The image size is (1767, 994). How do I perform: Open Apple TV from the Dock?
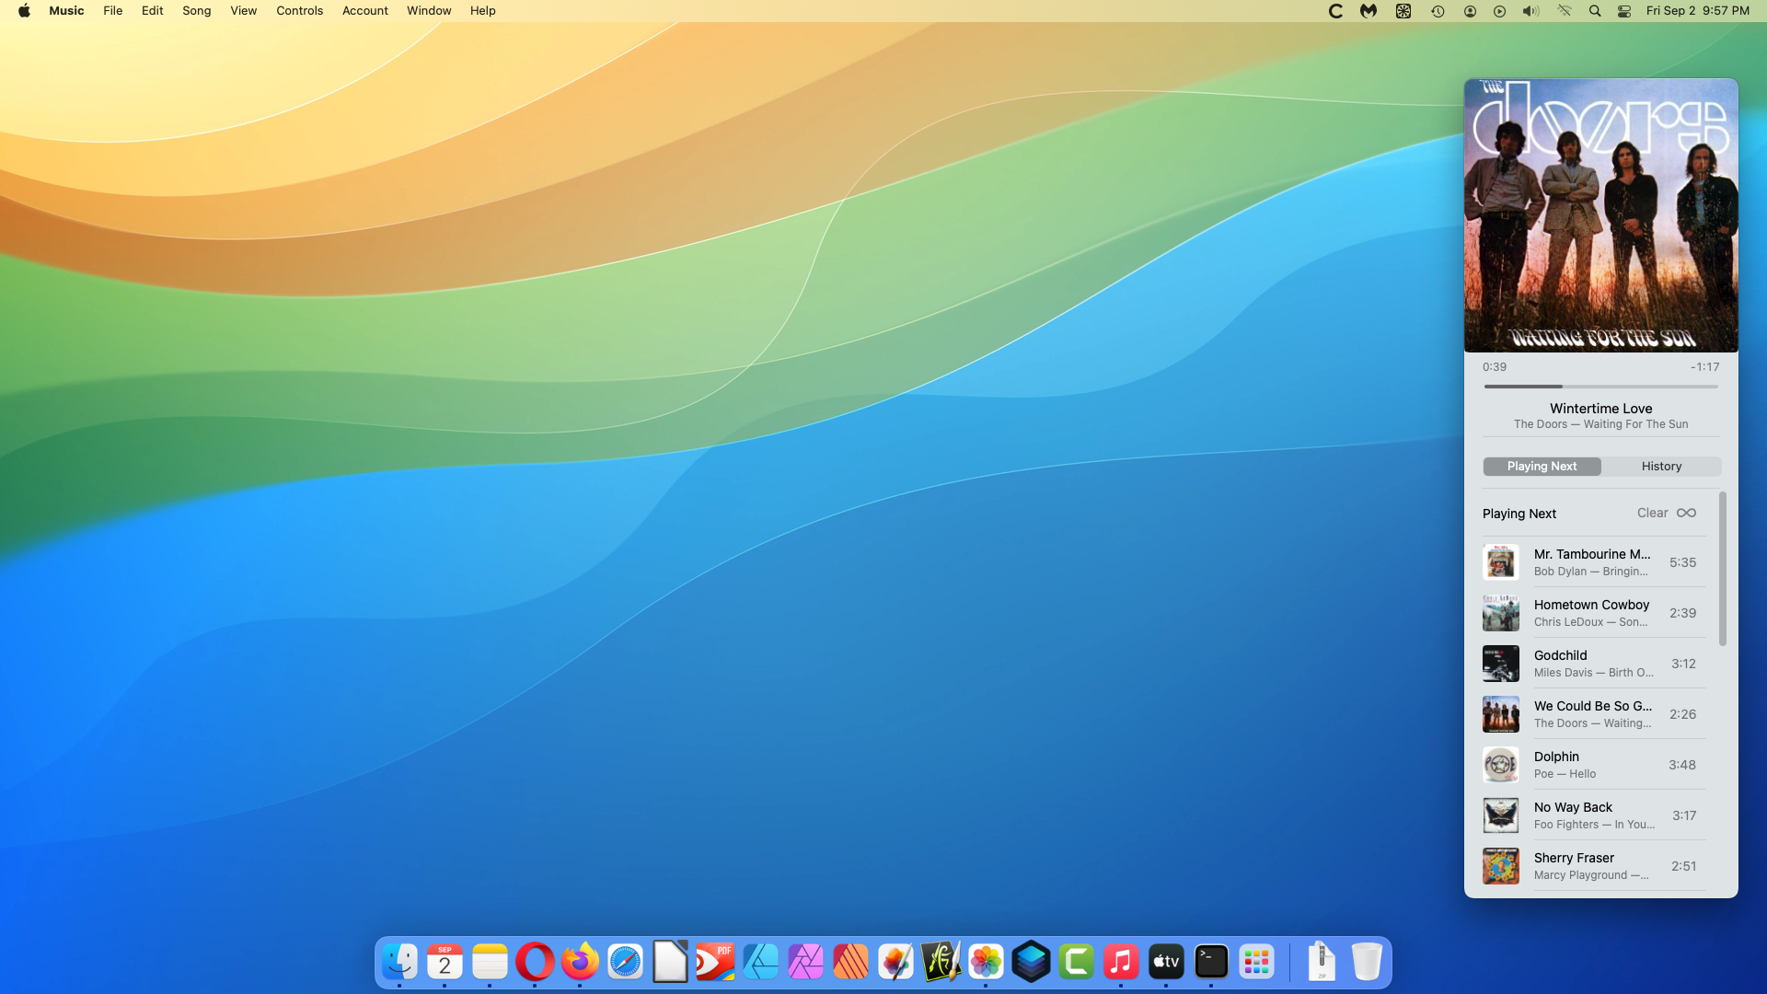[1165, 963]
